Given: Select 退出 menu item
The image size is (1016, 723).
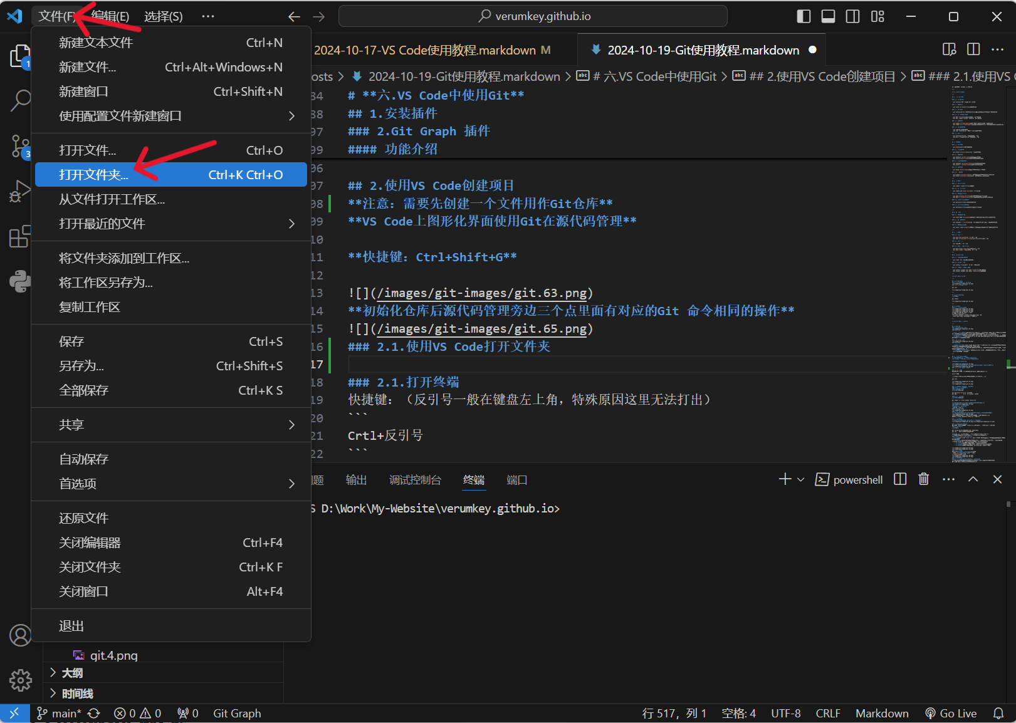Looking at the screenshot, I should click(x=171, y=626).
